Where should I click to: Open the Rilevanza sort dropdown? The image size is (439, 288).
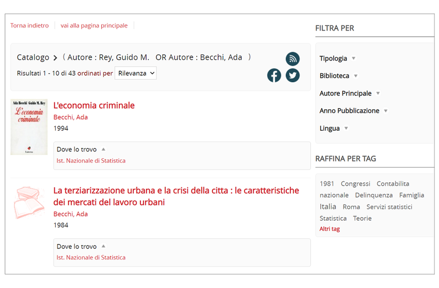click(135, 73)
